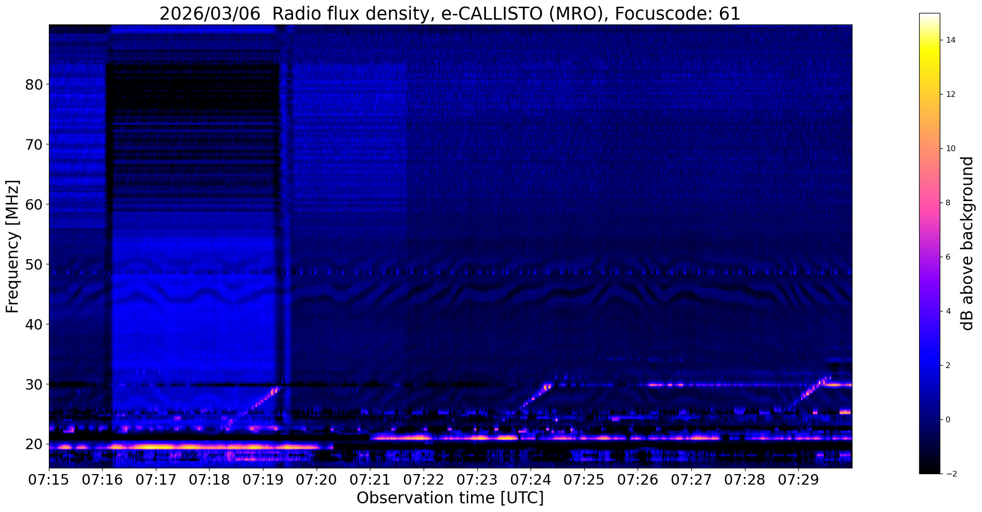The width and height of the screenshot is (982, 512).
Task: Click the 07:16 time tick label
Action: pos(102,479)
